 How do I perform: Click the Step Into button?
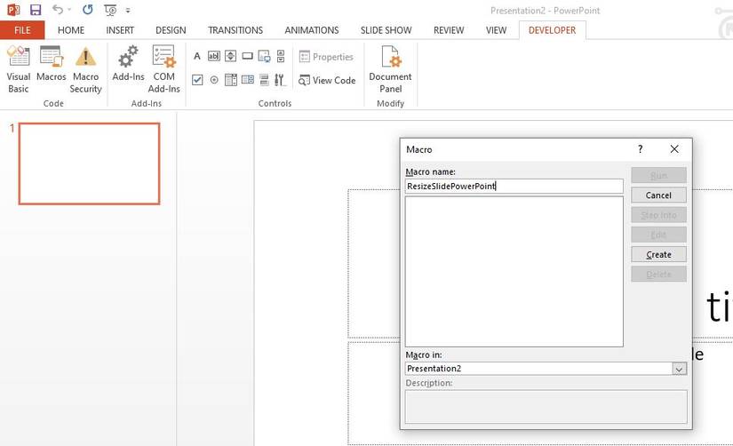click(x=658, y=215)
